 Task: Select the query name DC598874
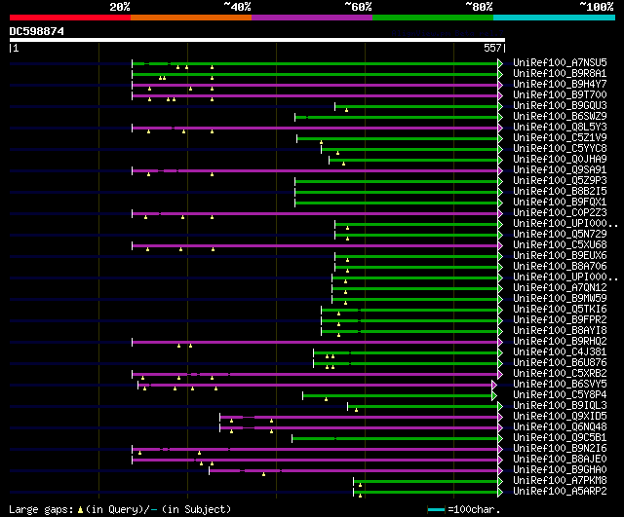(37, 31)
